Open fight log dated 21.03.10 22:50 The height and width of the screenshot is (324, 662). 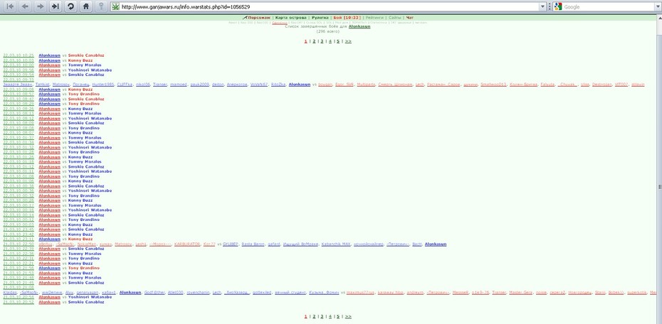coord(19,244)
